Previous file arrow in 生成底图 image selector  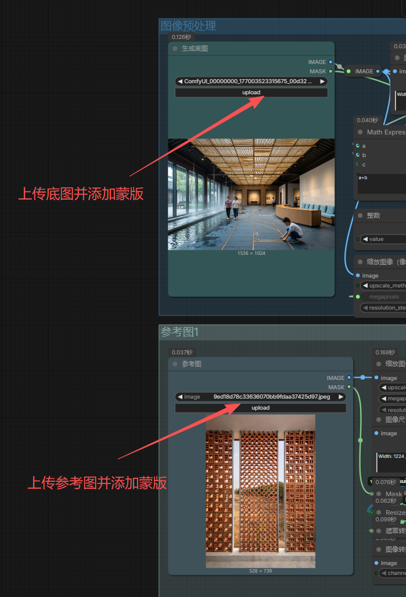180,81
